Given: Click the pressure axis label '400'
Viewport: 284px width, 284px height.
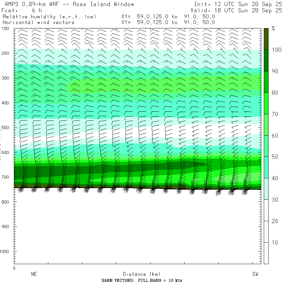Looking at the screenshot, I should coord(5,103).
